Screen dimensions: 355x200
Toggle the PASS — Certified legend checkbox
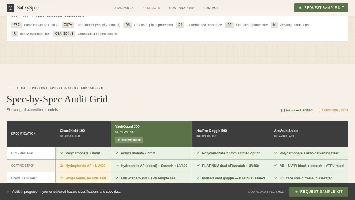[283, 110]
